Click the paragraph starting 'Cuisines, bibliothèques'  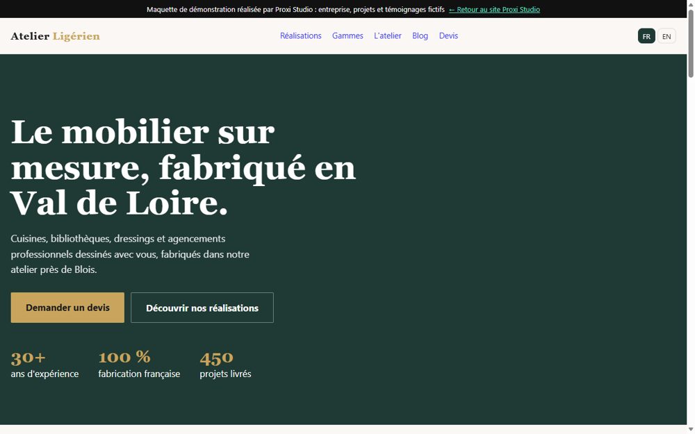point(130,254)
